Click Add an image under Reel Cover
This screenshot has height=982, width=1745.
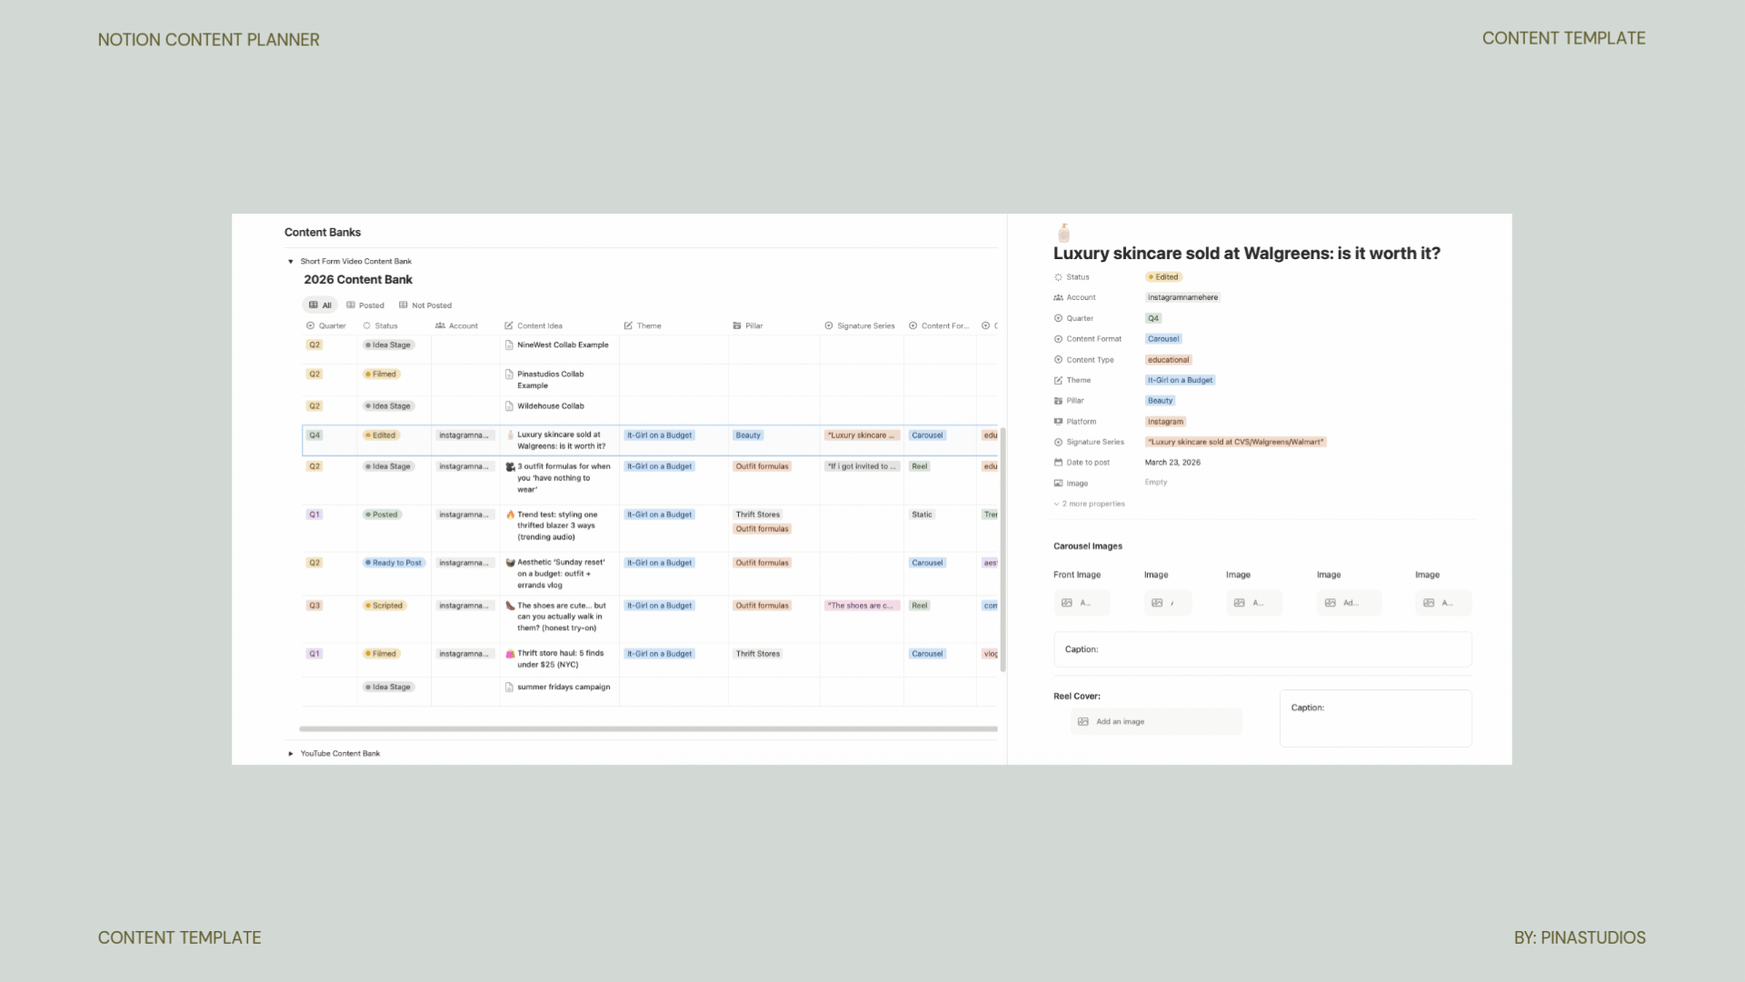[x=1118, y=721]
